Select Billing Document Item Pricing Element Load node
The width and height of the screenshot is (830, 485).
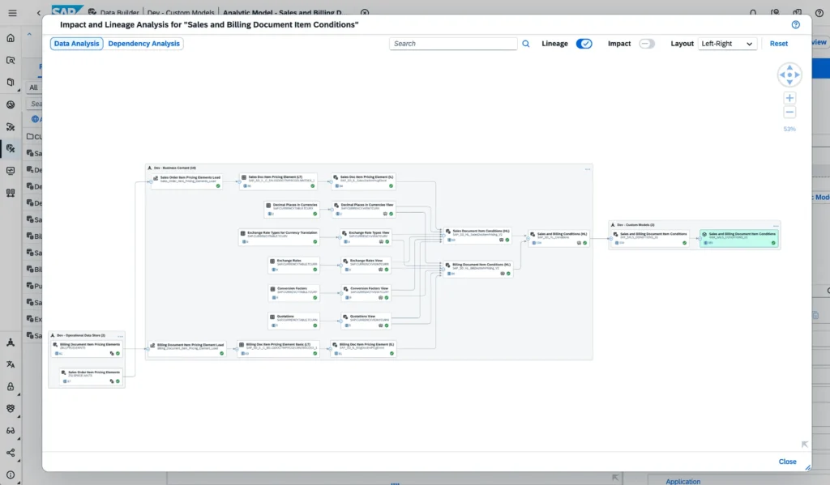pos(187,348)
